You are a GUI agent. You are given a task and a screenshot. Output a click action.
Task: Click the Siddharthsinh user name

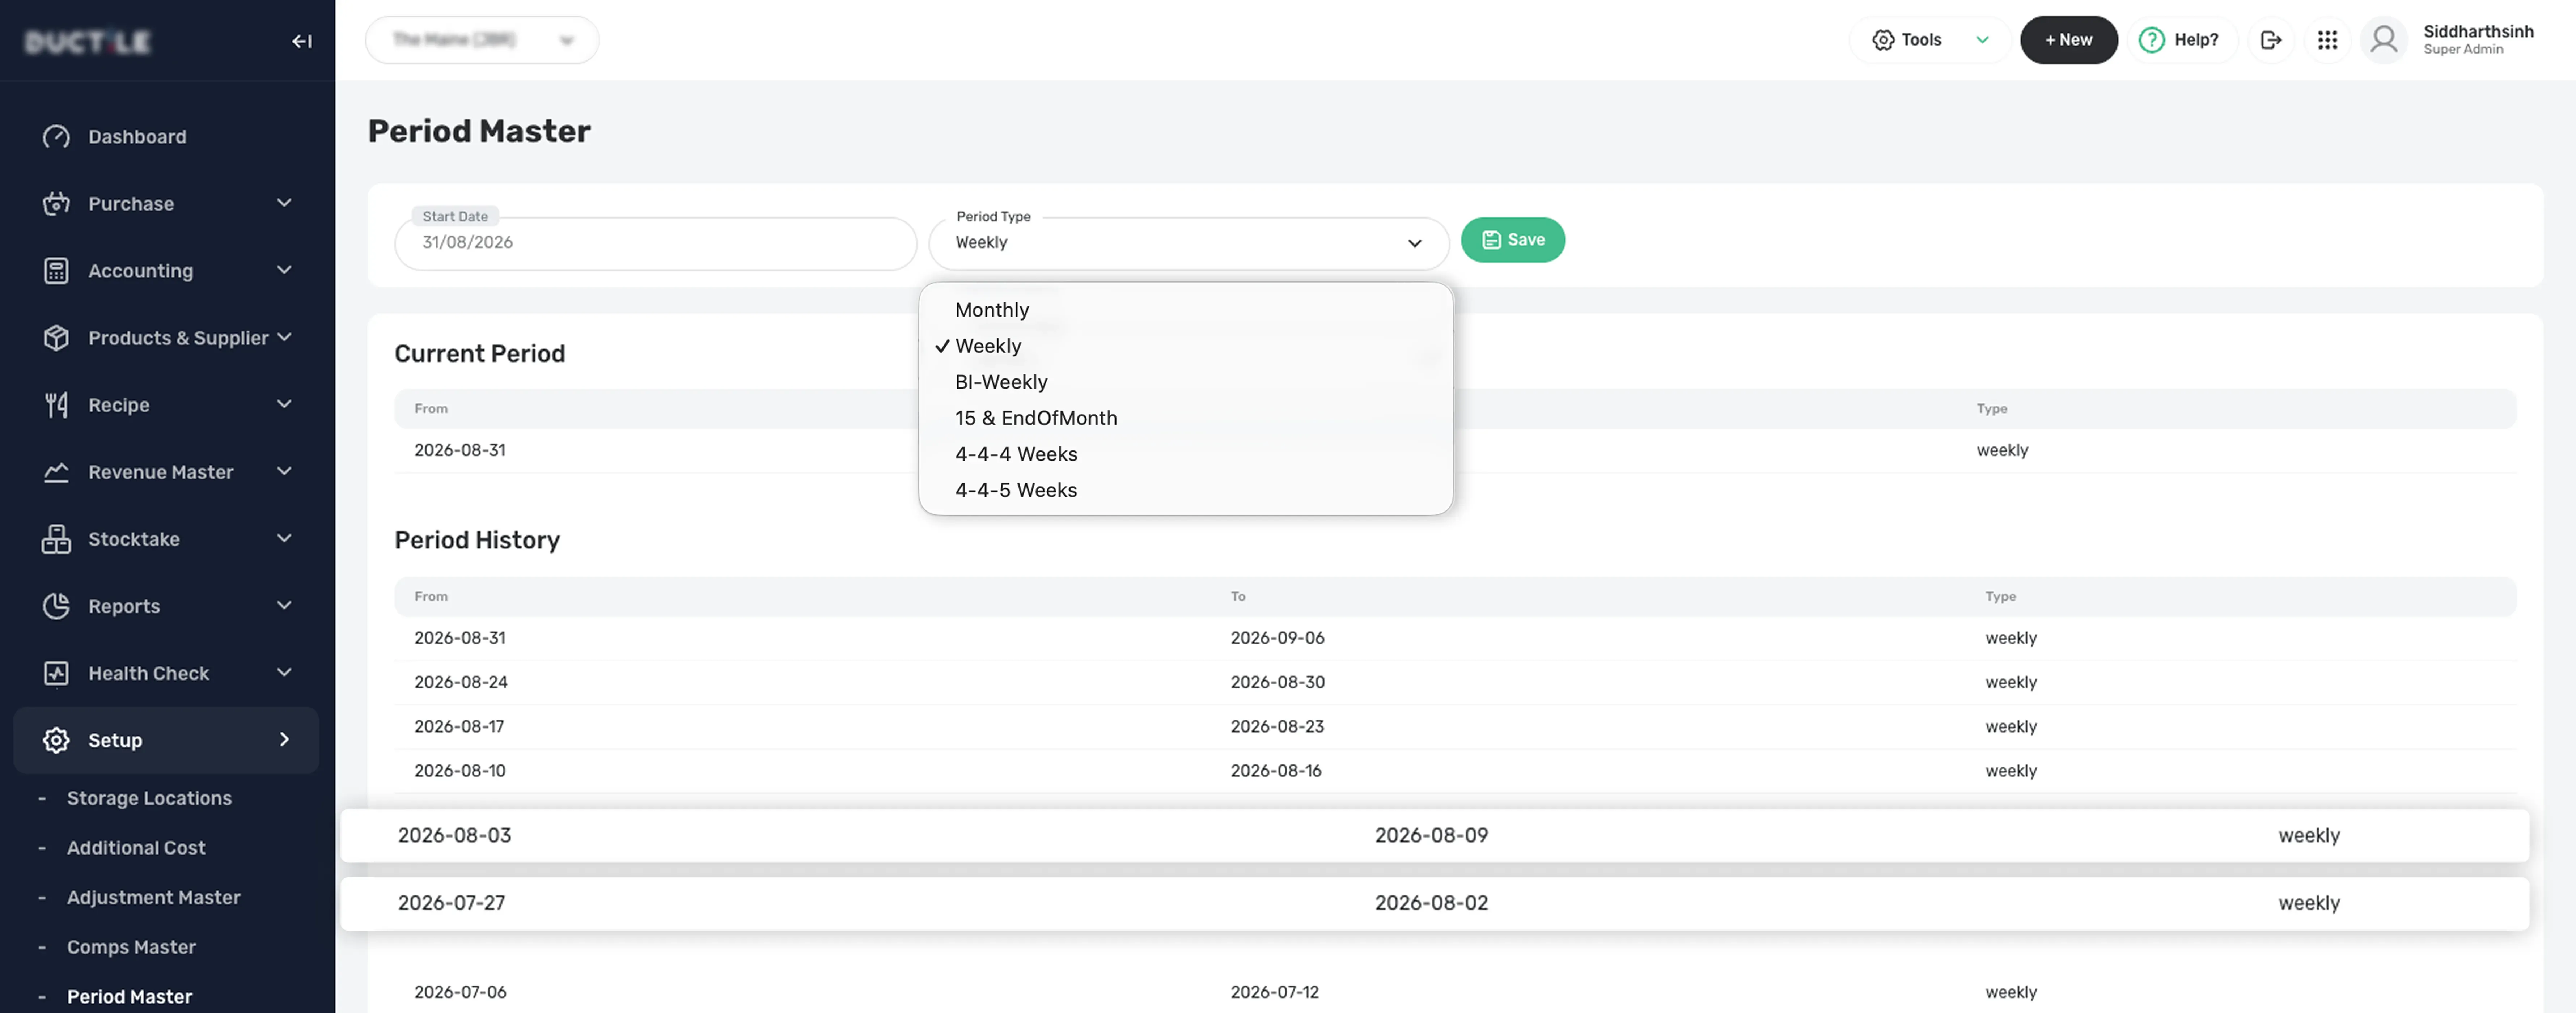2478,31
